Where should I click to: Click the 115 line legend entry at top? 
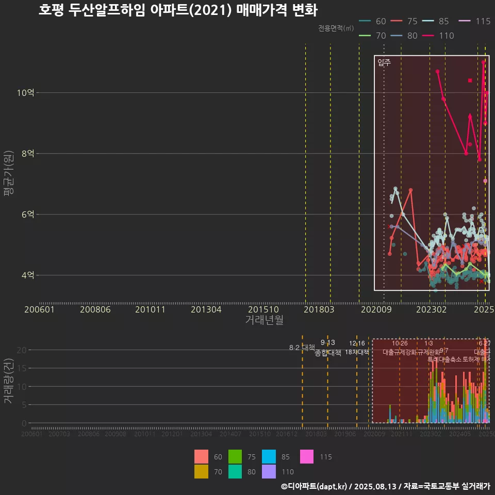474,21
